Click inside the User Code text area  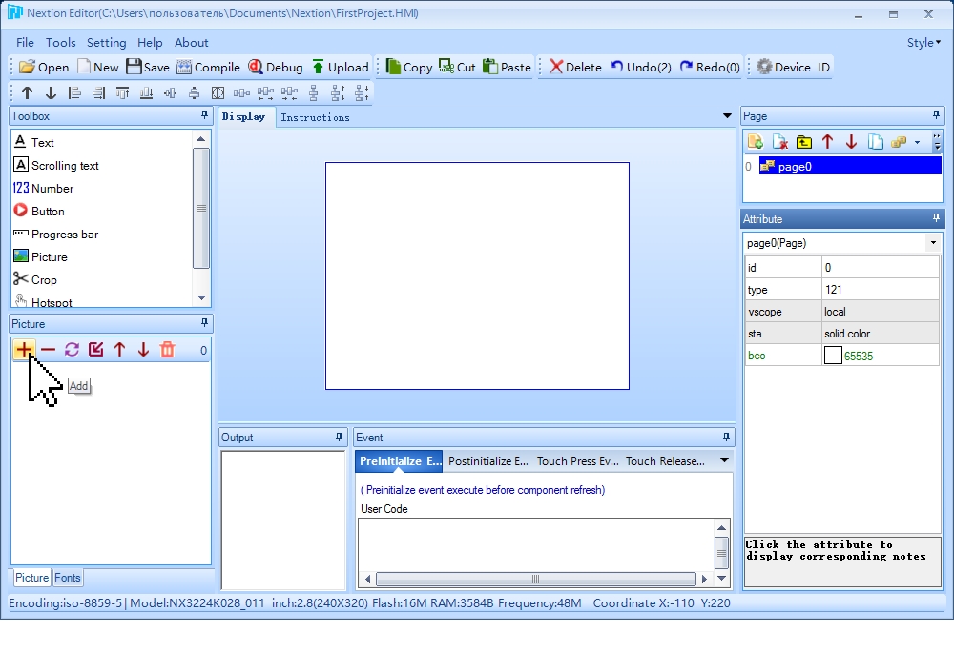pos(536,545)
